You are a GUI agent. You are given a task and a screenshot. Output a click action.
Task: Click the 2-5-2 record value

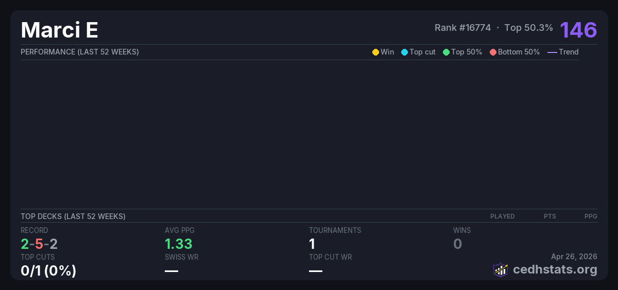(39, 244)
